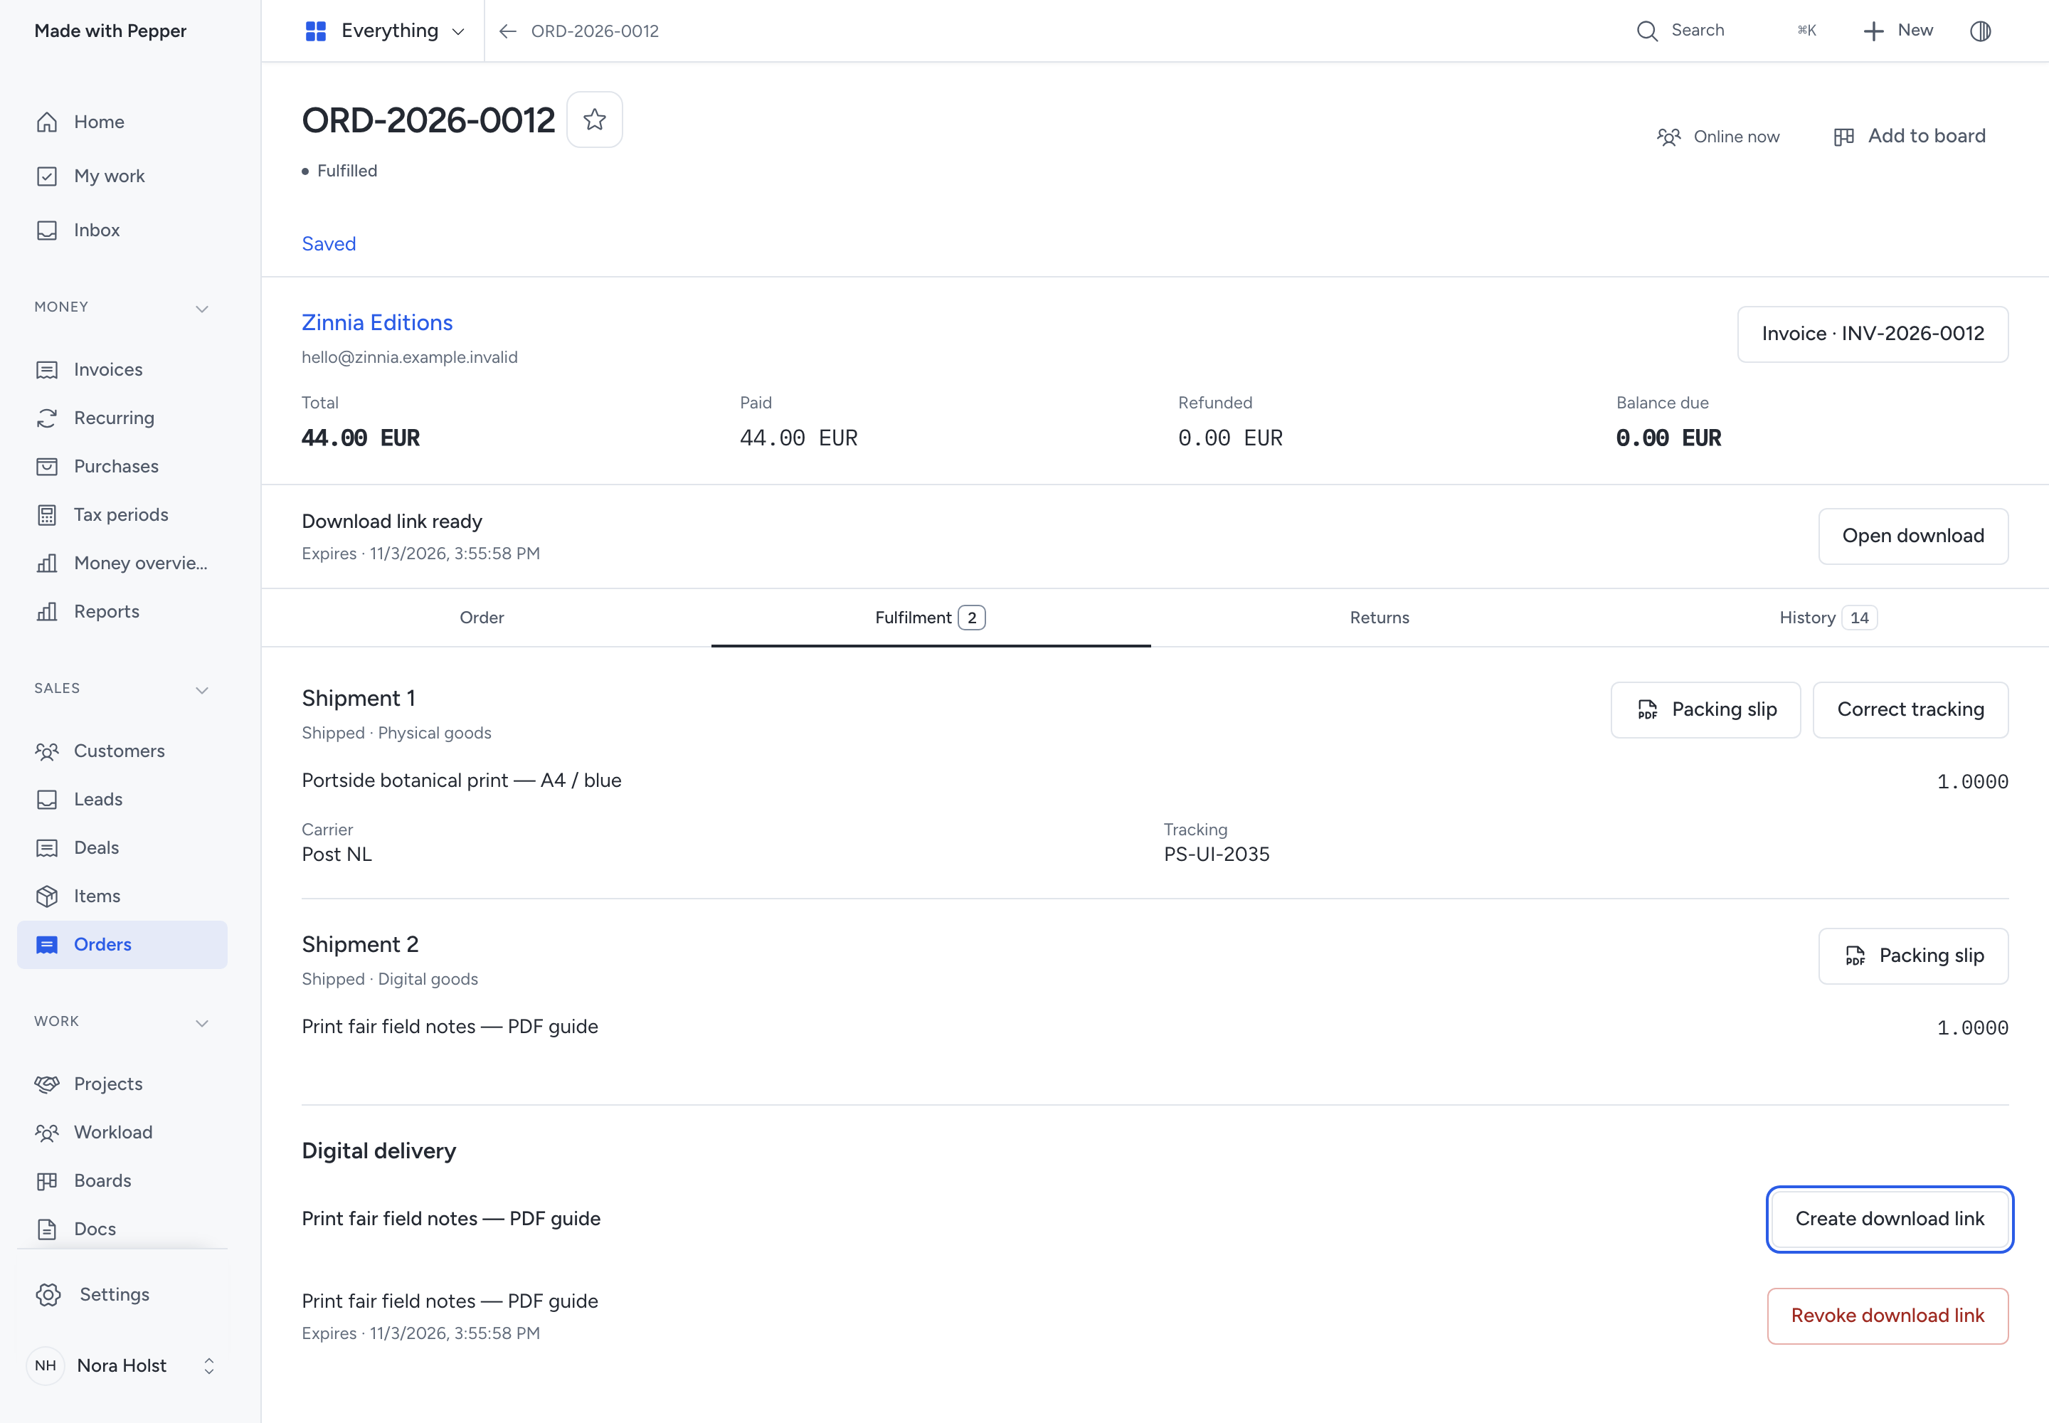Collapse the MONEY section chevron
This screenshot has height=1423, width=2049.
coord(202,309)
